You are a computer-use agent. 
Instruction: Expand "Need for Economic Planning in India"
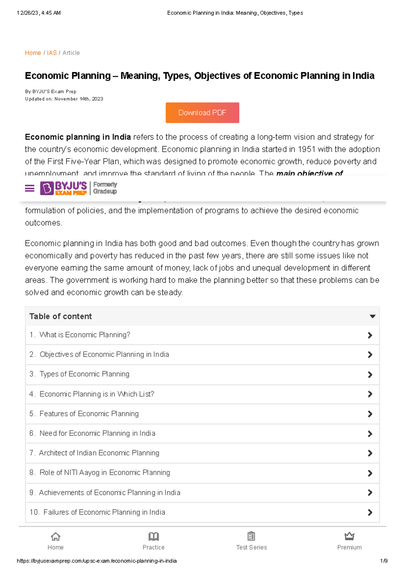tap(371, 434)
